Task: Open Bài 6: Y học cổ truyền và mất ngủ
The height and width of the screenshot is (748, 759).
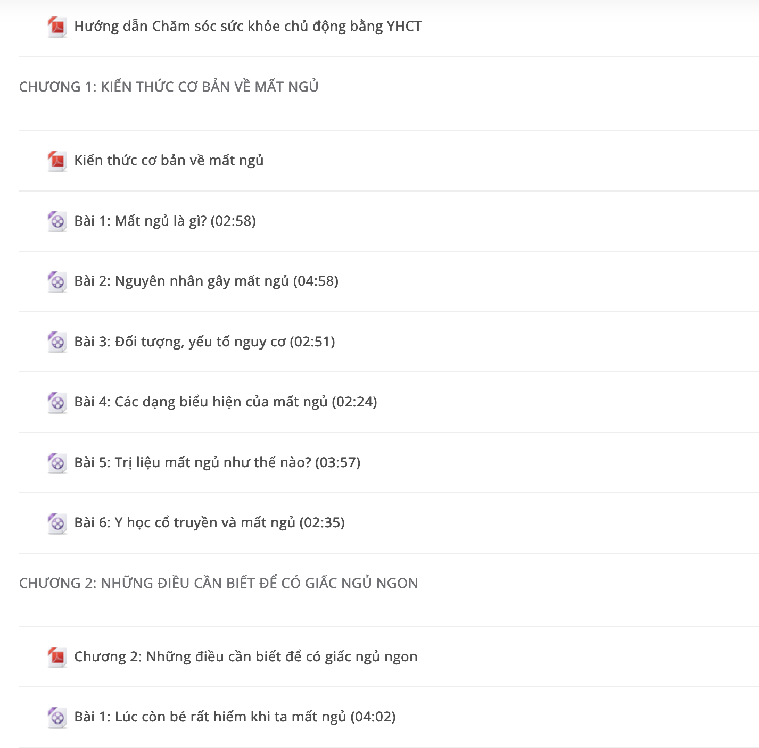Action: click(210, 523)
